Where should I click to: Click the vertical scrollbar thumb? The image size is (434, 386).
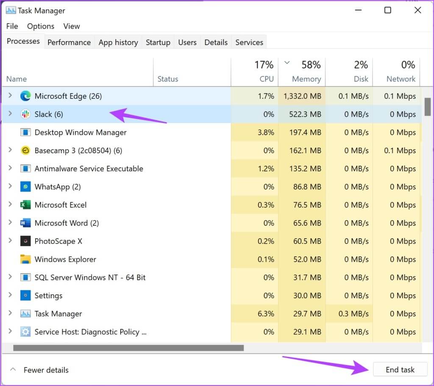[428, 107]
